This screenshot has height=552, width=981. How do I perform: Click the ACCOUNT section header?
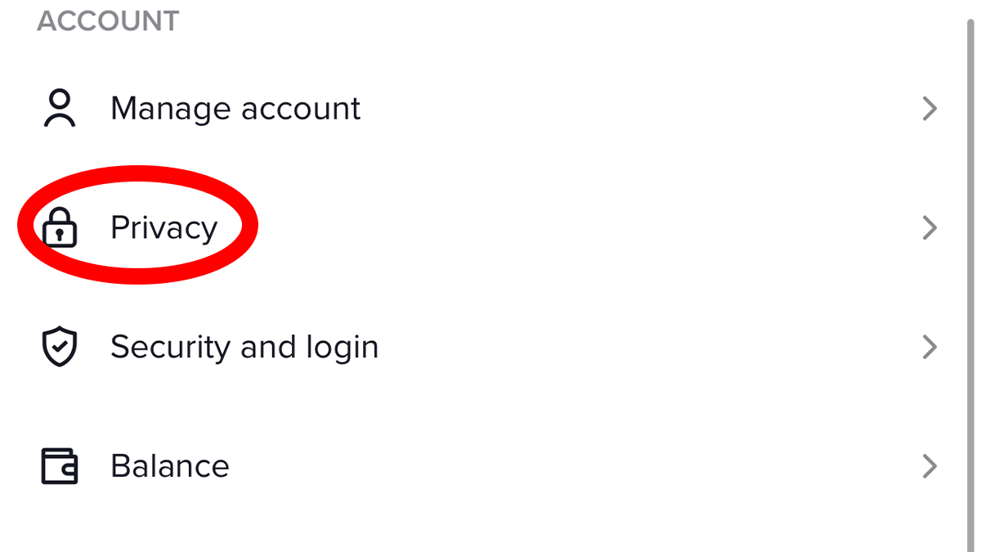(x=108, y=21)
